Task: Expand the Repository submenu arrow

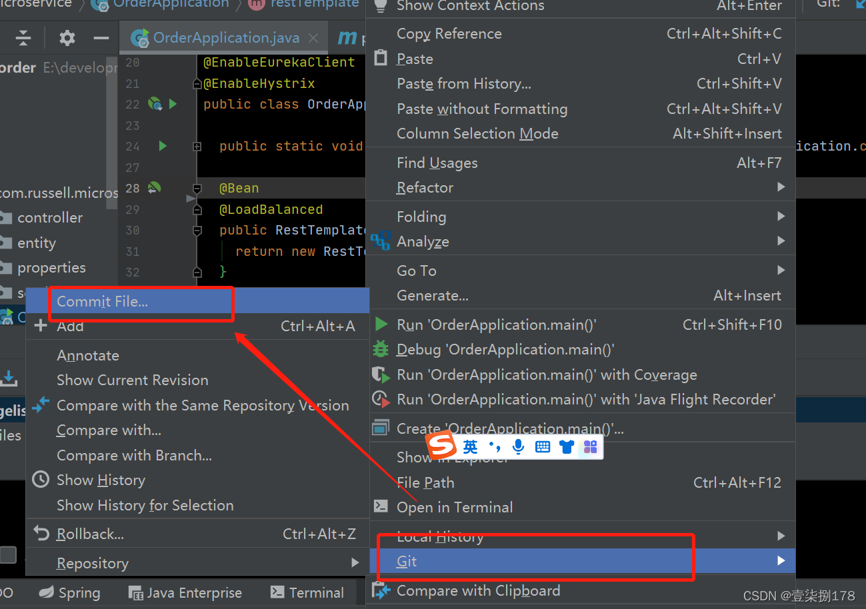Action: coord(355,563)
